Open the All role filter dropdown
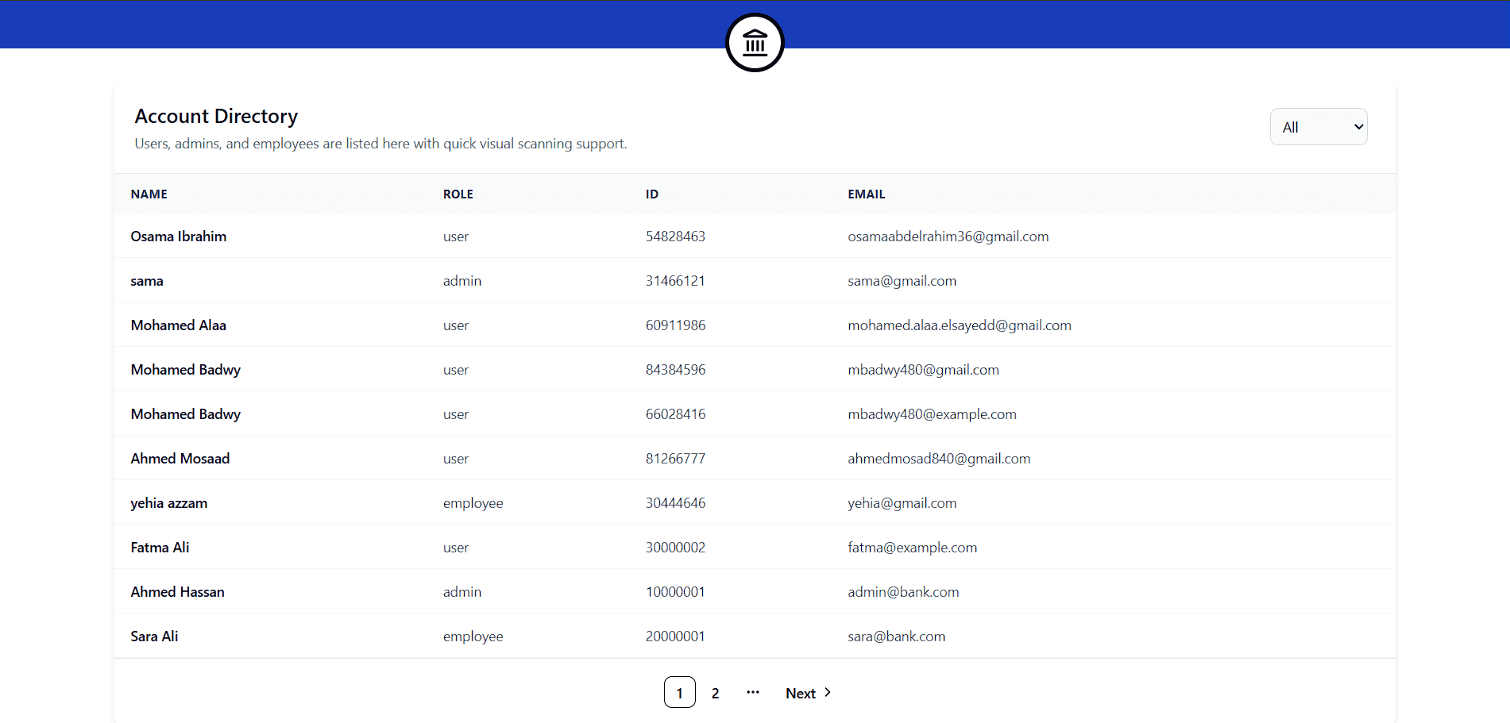This screenshot has height=723, width=1510. point(1319,127)
